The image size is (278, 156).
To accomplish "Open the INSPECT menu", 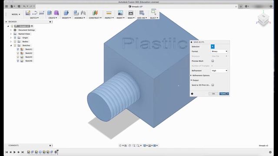I will [x=109, y=18].
